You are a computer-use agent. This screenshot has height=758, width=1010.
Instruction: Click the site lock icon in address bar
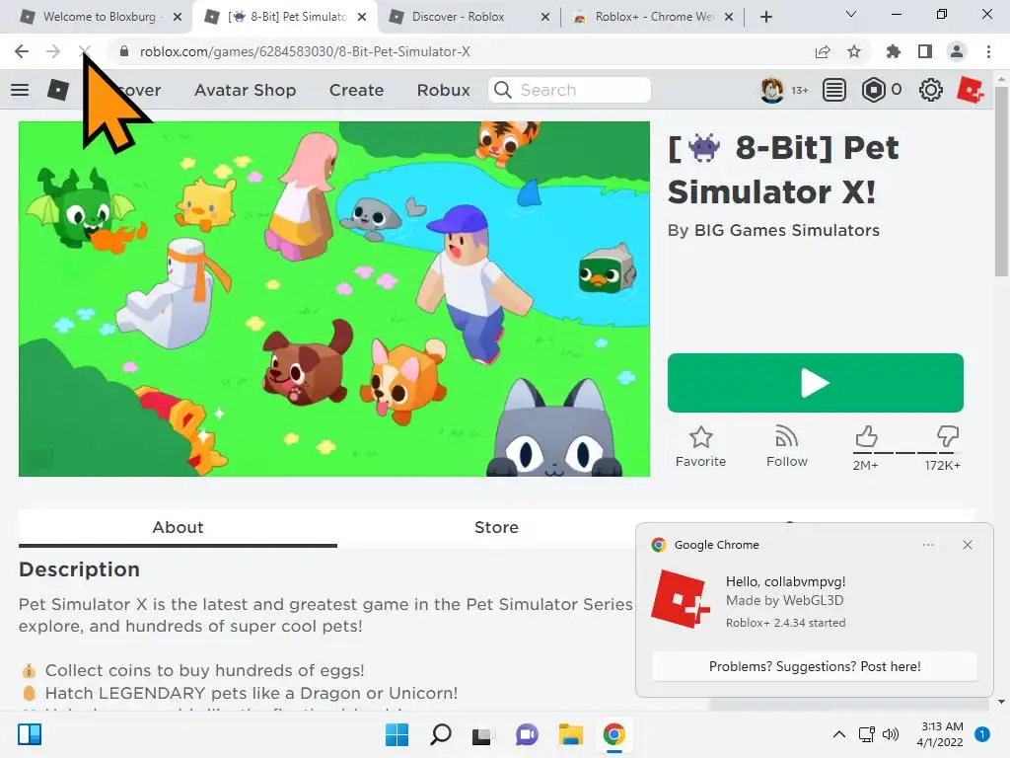point(124,51)
